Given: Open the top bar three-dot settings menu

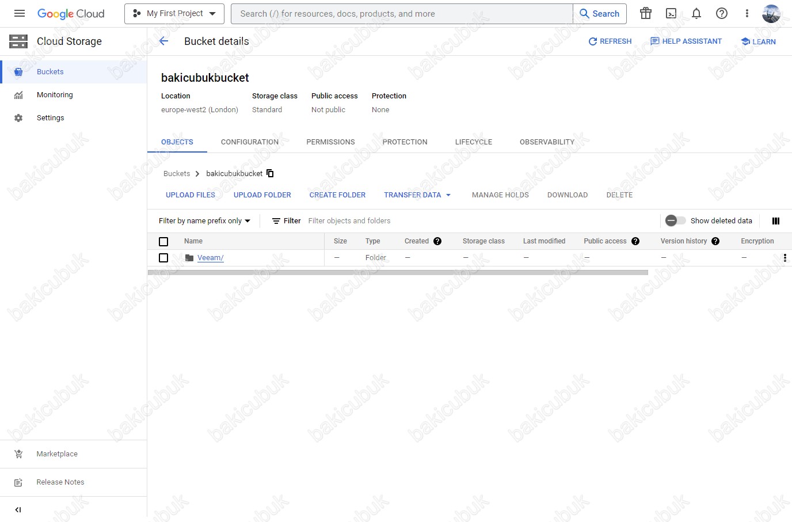Looking at the screenshot, I should (x=747, y=13).
